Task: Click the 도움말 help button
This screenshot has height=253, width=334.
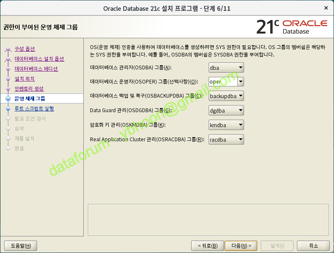Action: coord(21,246)
